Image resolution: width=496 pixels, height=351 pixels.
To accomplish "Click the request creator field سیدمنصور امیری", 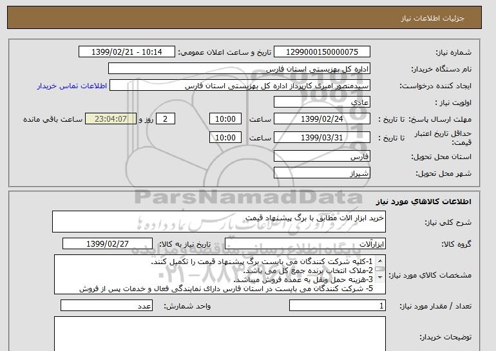I will tap(240, 86).
